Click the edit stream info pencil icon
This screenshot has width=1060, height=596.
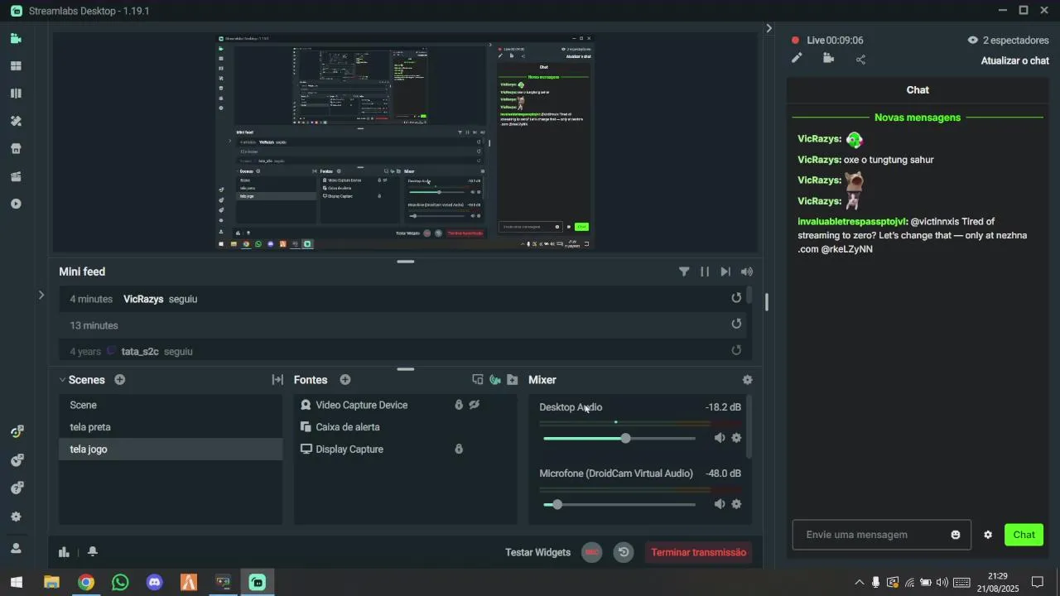(797, 58)
